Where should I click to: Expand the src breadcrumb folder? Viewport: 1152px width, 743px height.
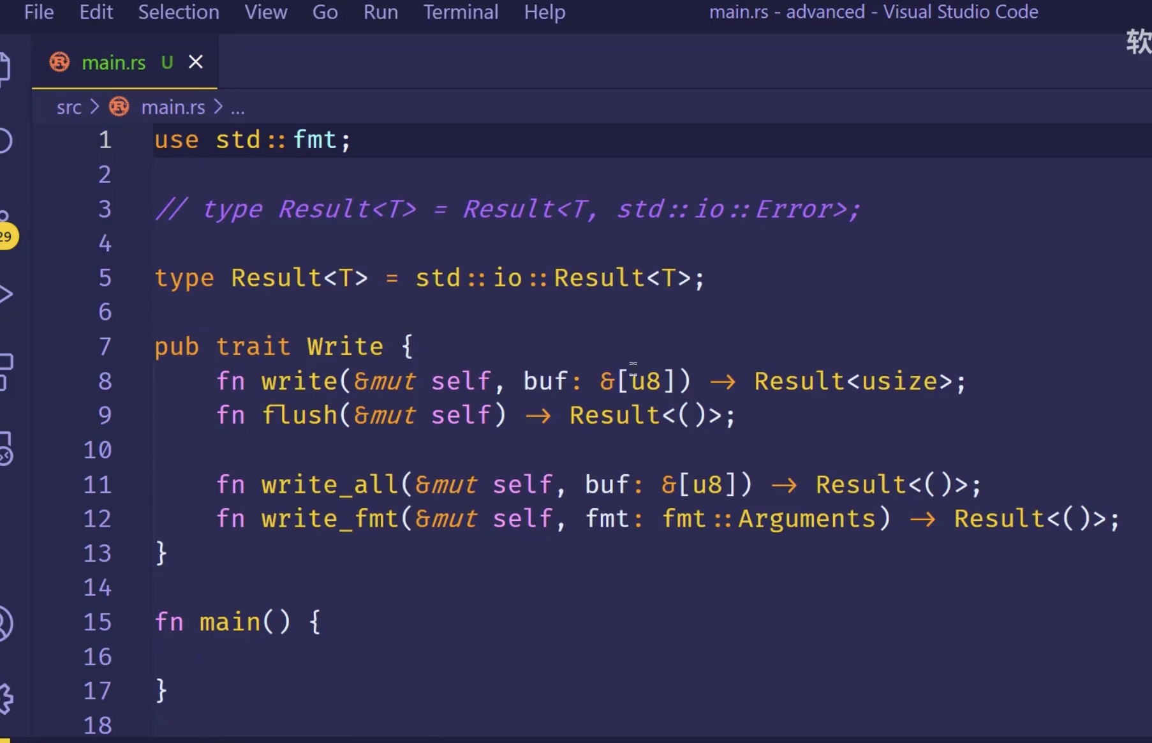click(69, 107)
